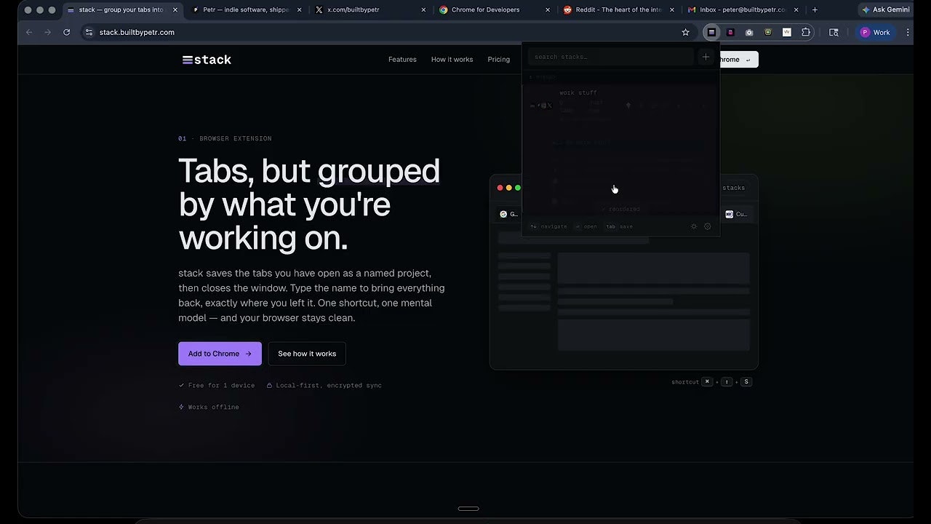Open the tab search icon in toolbar
Screen dimensions: 931x524
tap(834, 32)
